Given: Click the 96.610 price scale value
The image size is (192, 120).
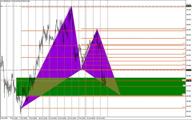Looking at the screenshot, I should [x=189, y=111].
